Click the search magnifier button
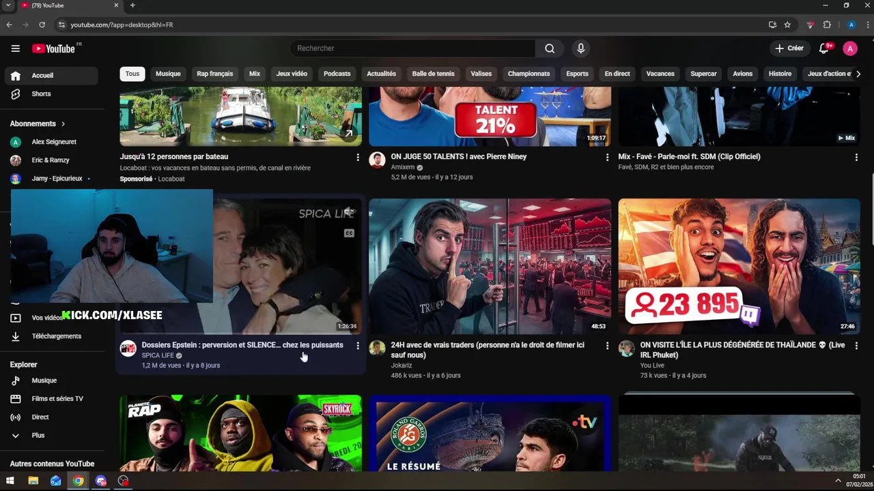Viewport: 874px width, 491px height. (550, 48)
